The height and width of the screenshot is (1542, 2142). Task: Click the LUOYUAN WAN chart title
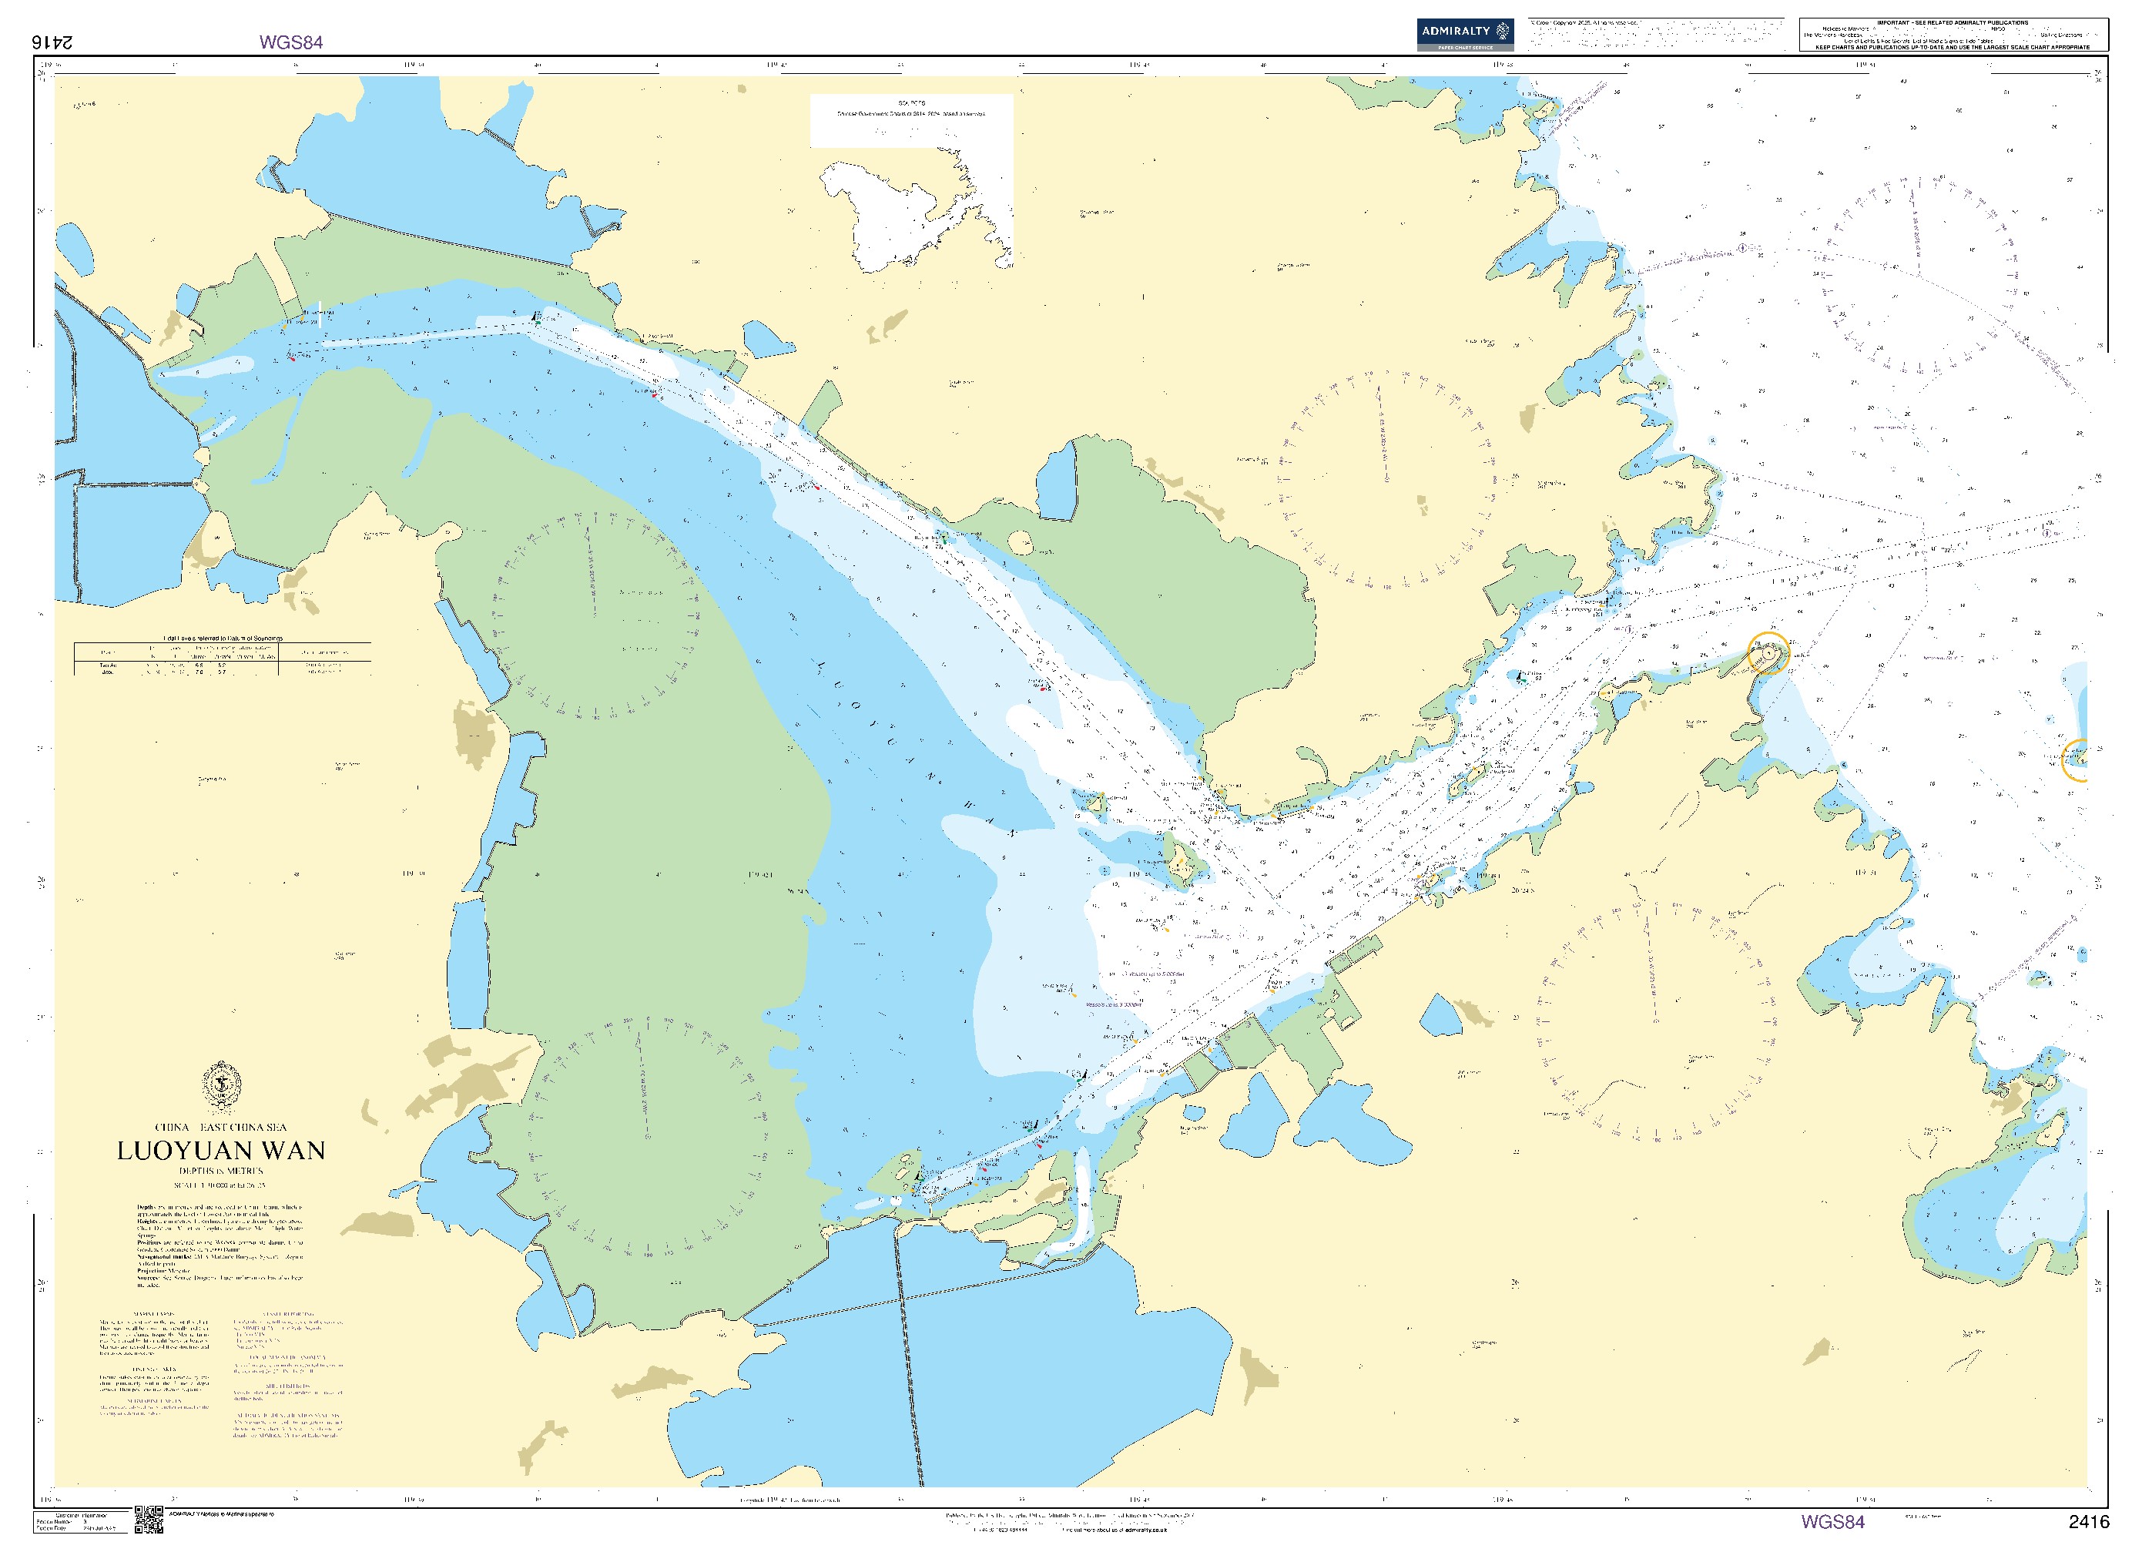[221, 1150]
